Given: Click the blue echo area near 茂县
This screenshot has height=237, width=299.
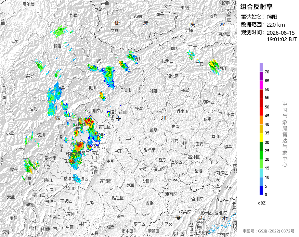Looking at the screenshot, I should click(54, 99).
